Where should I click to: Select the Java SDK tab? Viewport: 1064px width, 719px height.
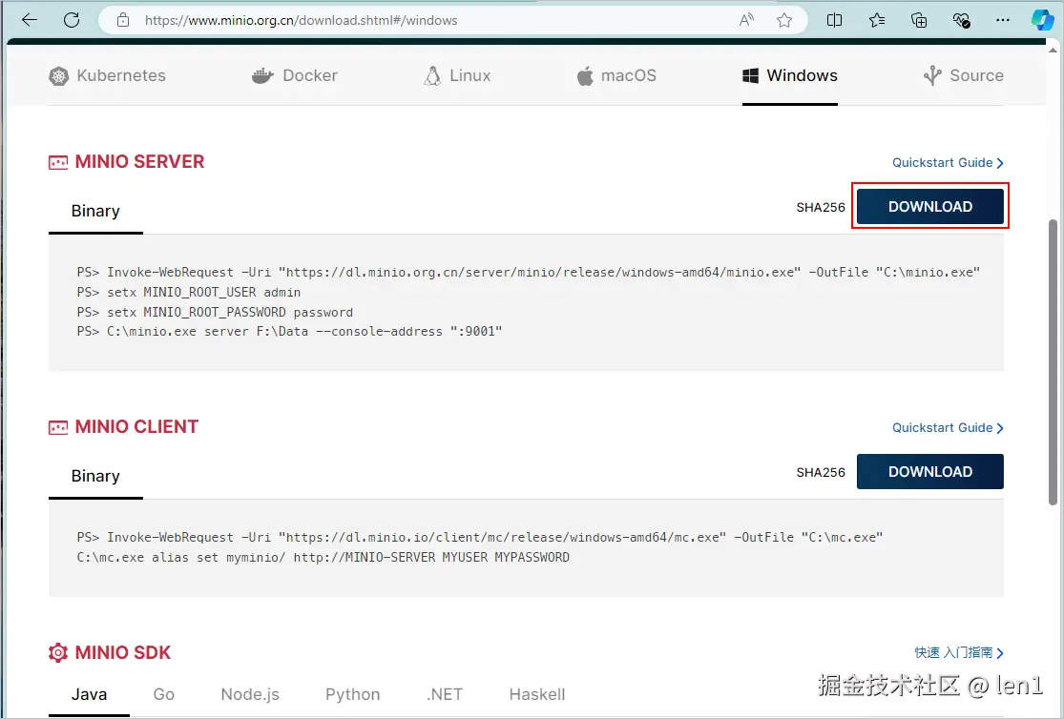pos(89,694)
